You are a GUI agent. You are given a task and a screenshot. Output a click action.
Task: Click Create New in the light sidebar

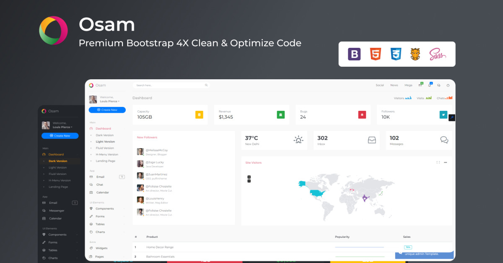click(x=107, y=110)
